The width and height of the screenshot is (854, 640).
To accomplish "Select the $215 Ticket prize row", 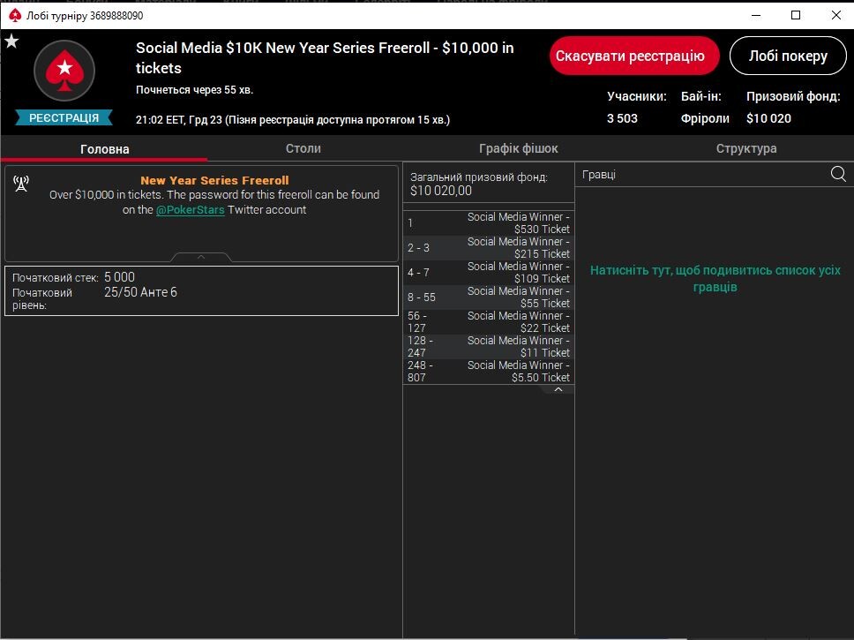I will point(489,247).
